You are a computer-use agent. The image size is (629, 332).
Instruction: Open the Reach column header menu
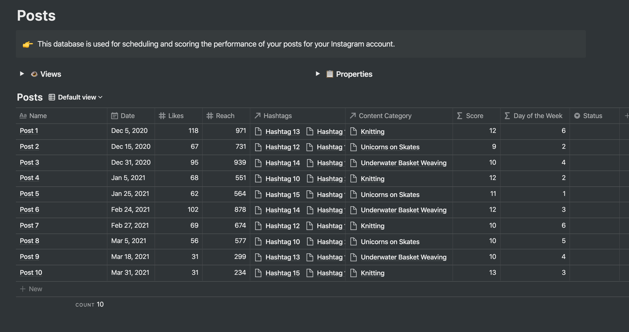tap(225, 116)
